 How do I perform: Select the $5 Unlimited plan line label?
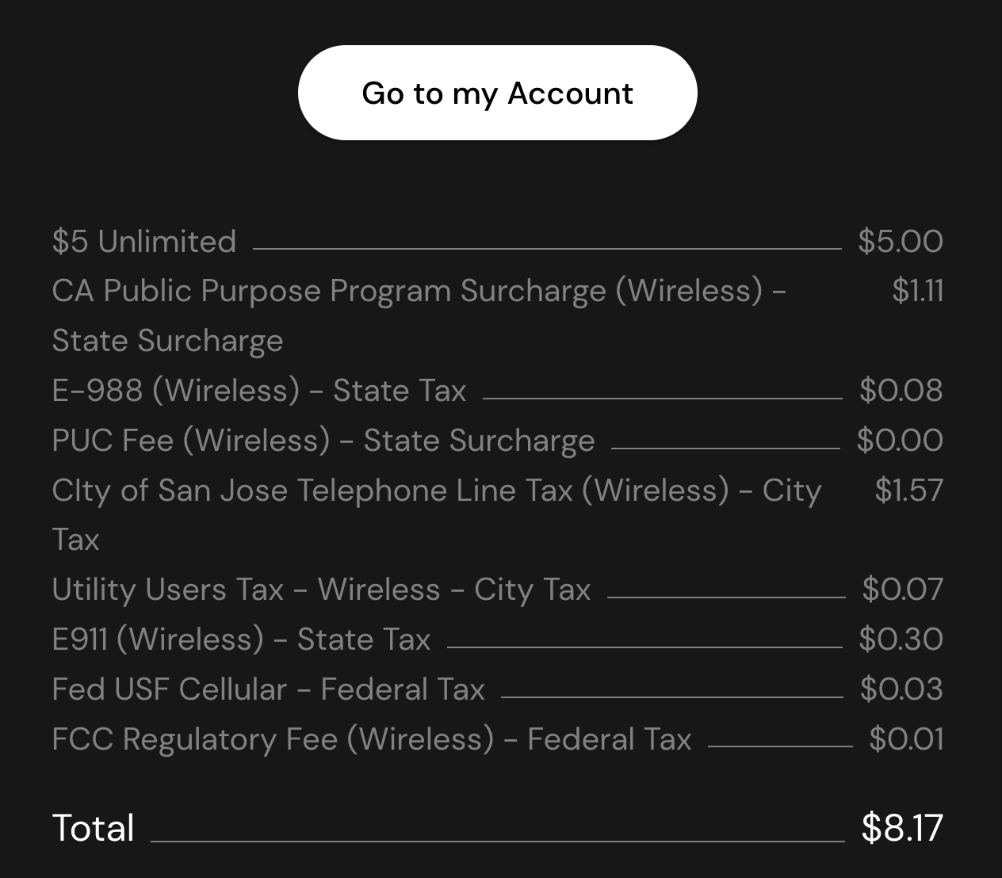[x=144, y=242]
